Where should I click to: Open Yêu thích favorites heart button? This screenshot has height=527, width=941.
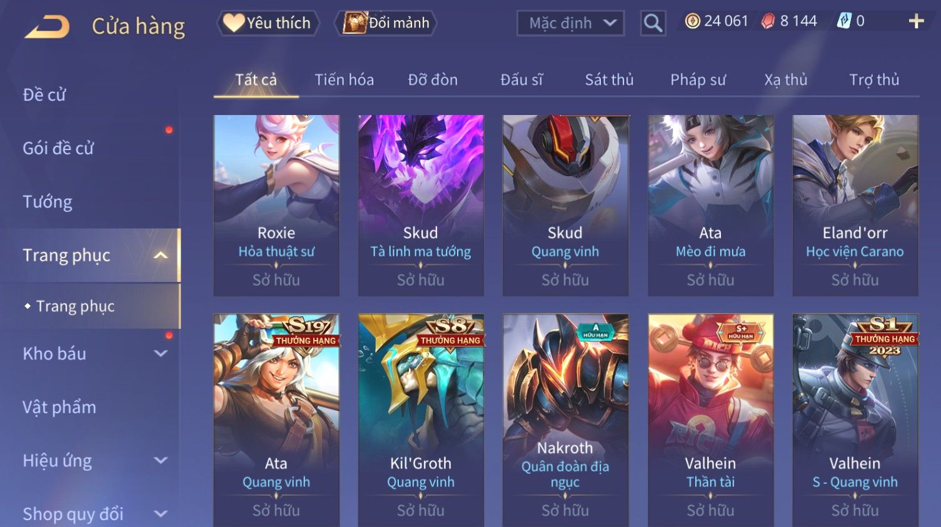268,23
